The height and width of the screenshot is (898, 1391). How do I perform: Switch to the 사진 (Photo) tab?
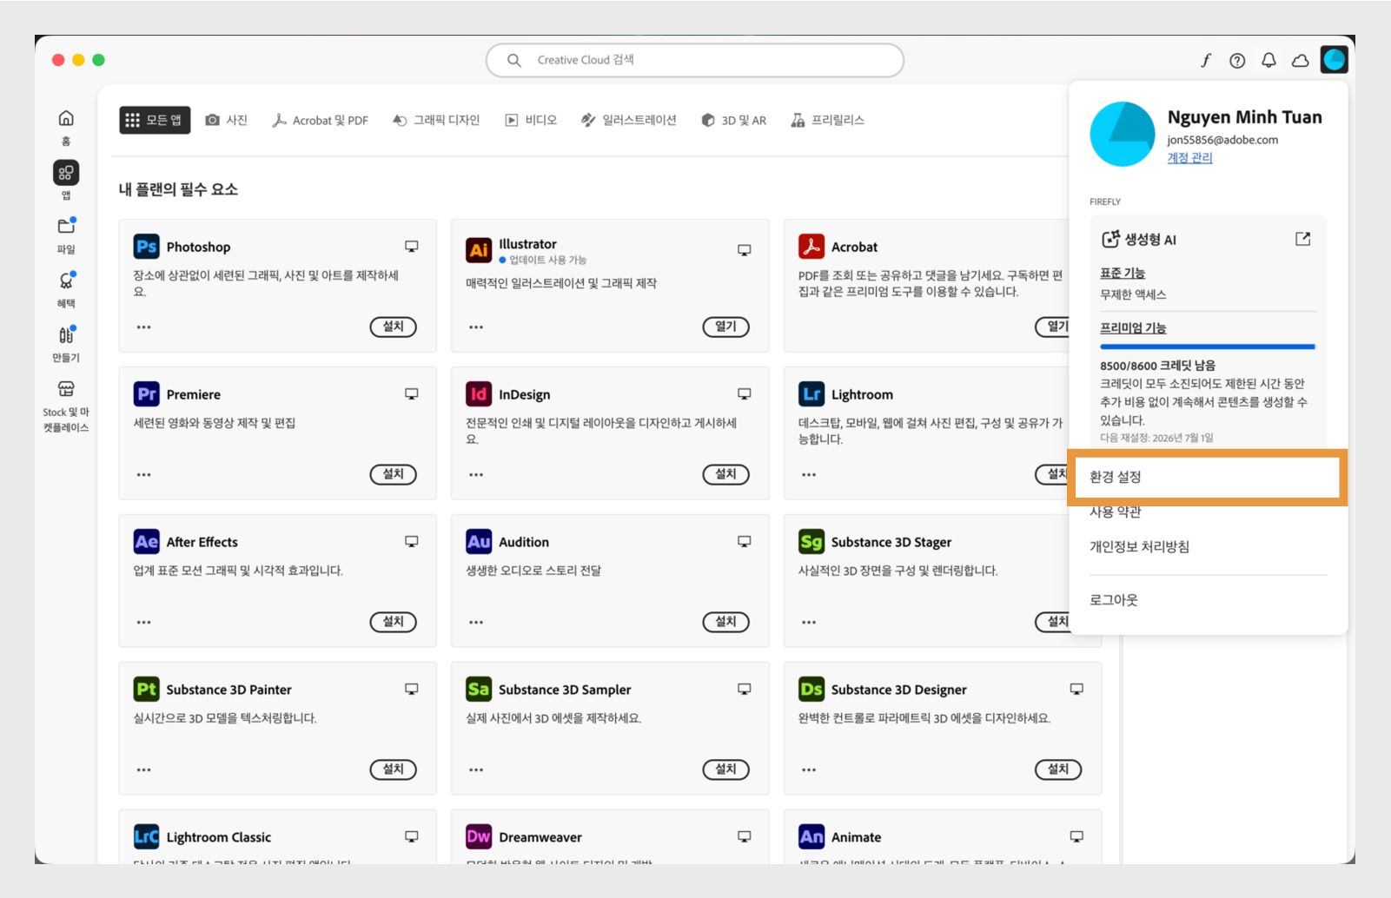pos(227,120)
